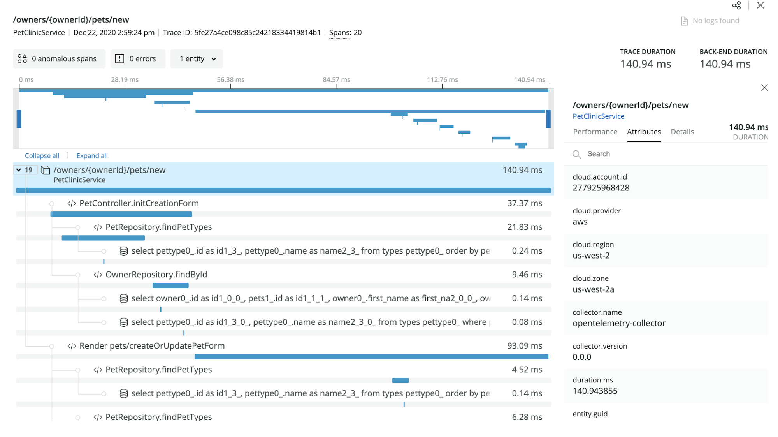Click the cloud.account.id value 277925968428

(601, 188)
